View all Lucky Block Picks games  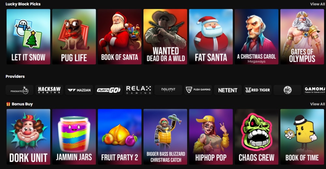[317, 4]
